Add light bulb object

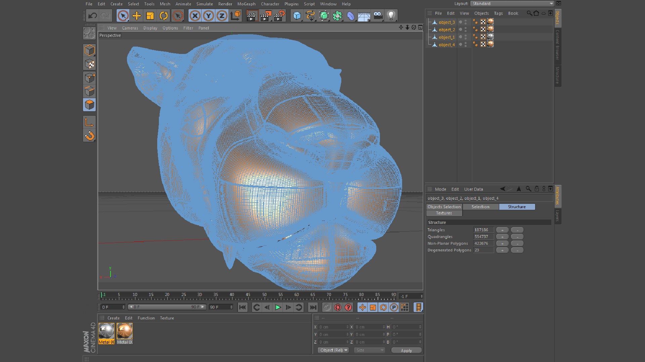click(x=391, y=16)
